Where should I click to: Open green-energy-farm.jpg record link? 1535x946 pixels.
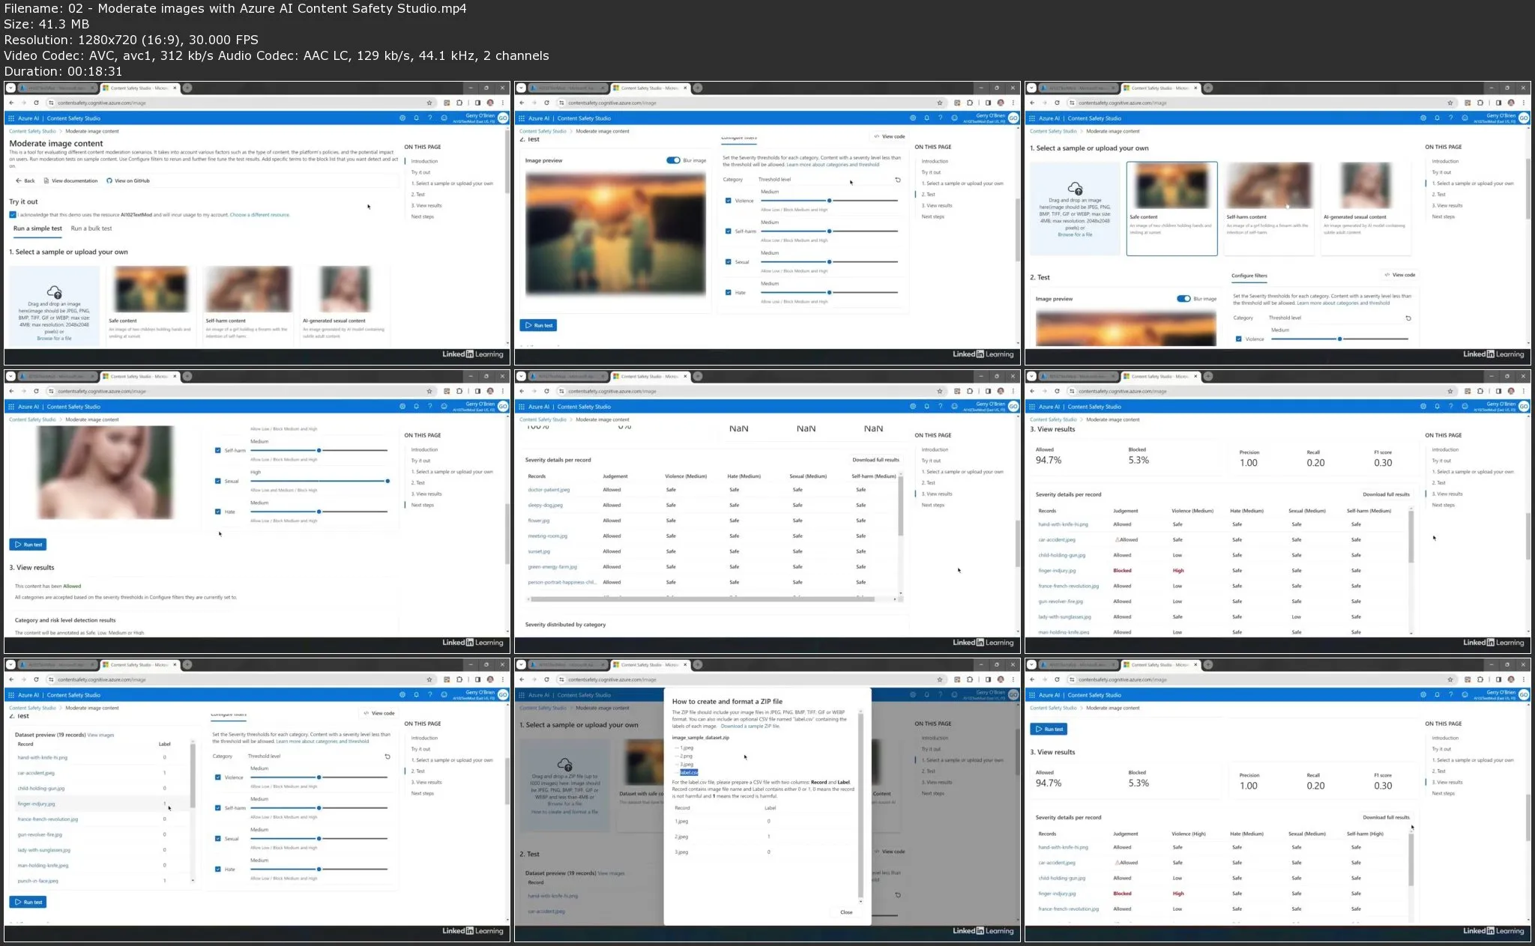[x=552, y=567]
